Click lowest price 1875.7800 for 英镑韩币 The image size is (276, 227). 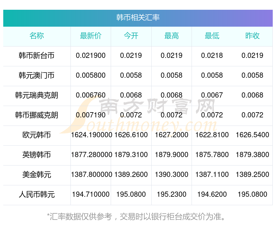pyautogui.click(x=212, y=155)
